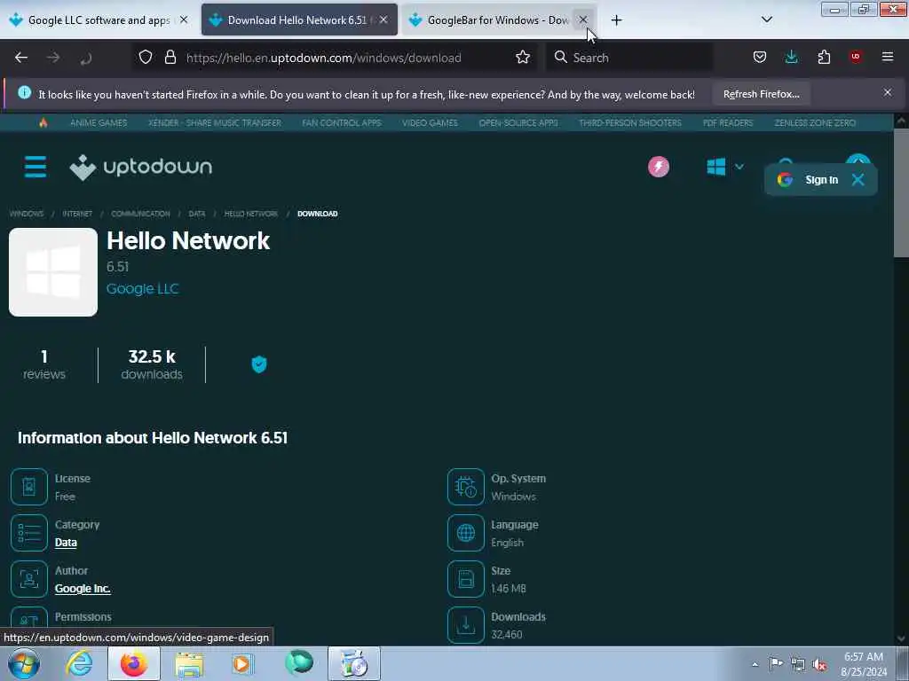This screenshot has width=909, height=681.
Task: Click the 1 reviews count
Action: (x=44, y=364)
